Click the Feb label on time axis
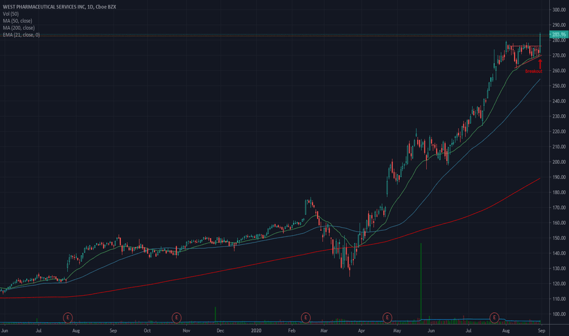569x336 pixels. click(x=291, y=331)
